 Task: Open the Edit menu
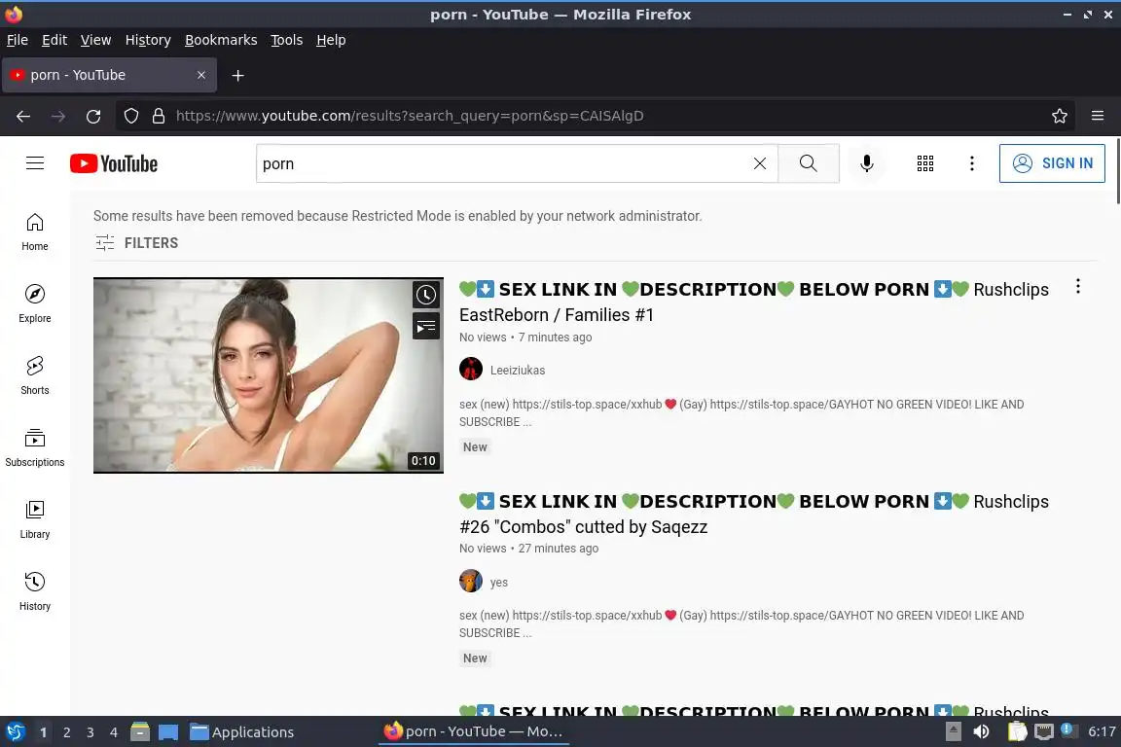pos(54,40)
